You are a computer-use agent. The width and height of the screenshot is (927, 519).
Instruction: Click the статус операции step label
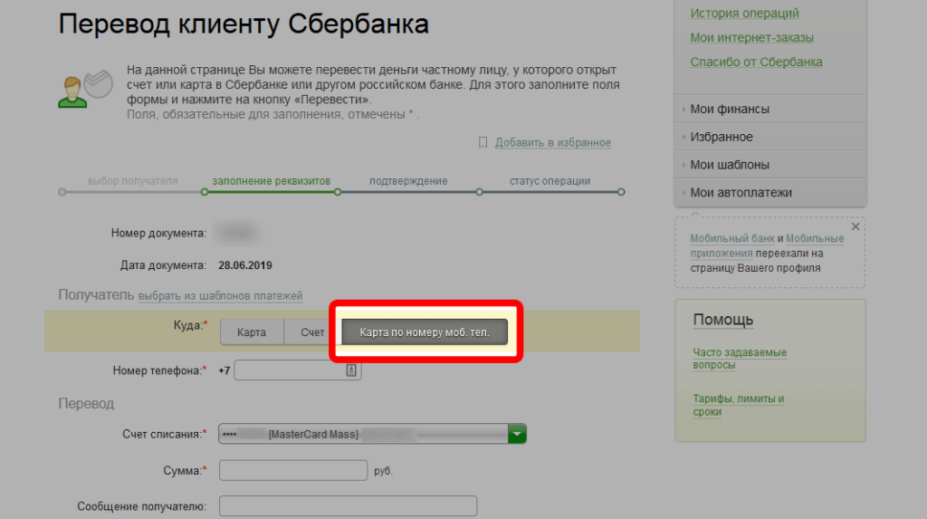(550, 181)
